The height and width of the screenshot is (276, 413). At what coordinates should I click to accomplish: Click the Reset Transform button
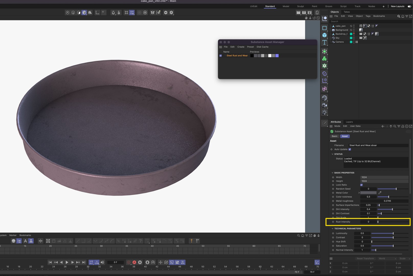pyautogui.click(x=365, y=259)
